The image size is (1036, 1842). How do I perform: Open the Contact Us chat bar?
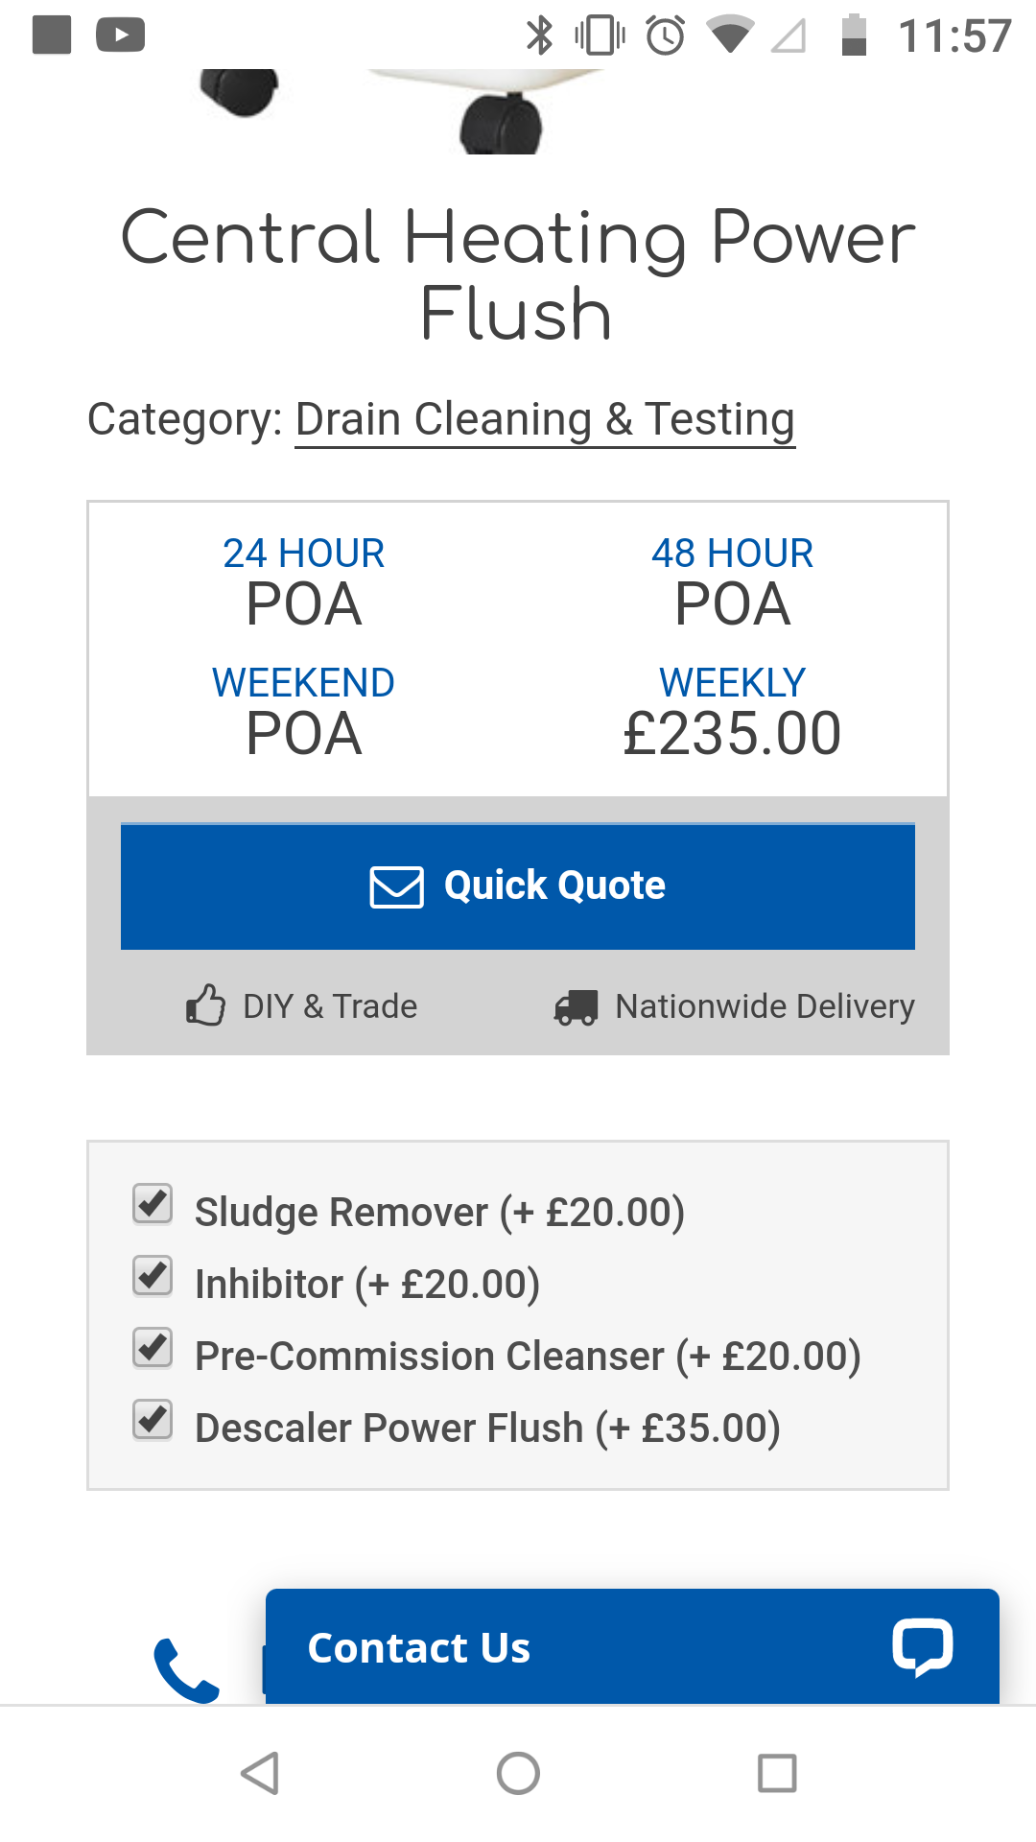point(632,1647)
